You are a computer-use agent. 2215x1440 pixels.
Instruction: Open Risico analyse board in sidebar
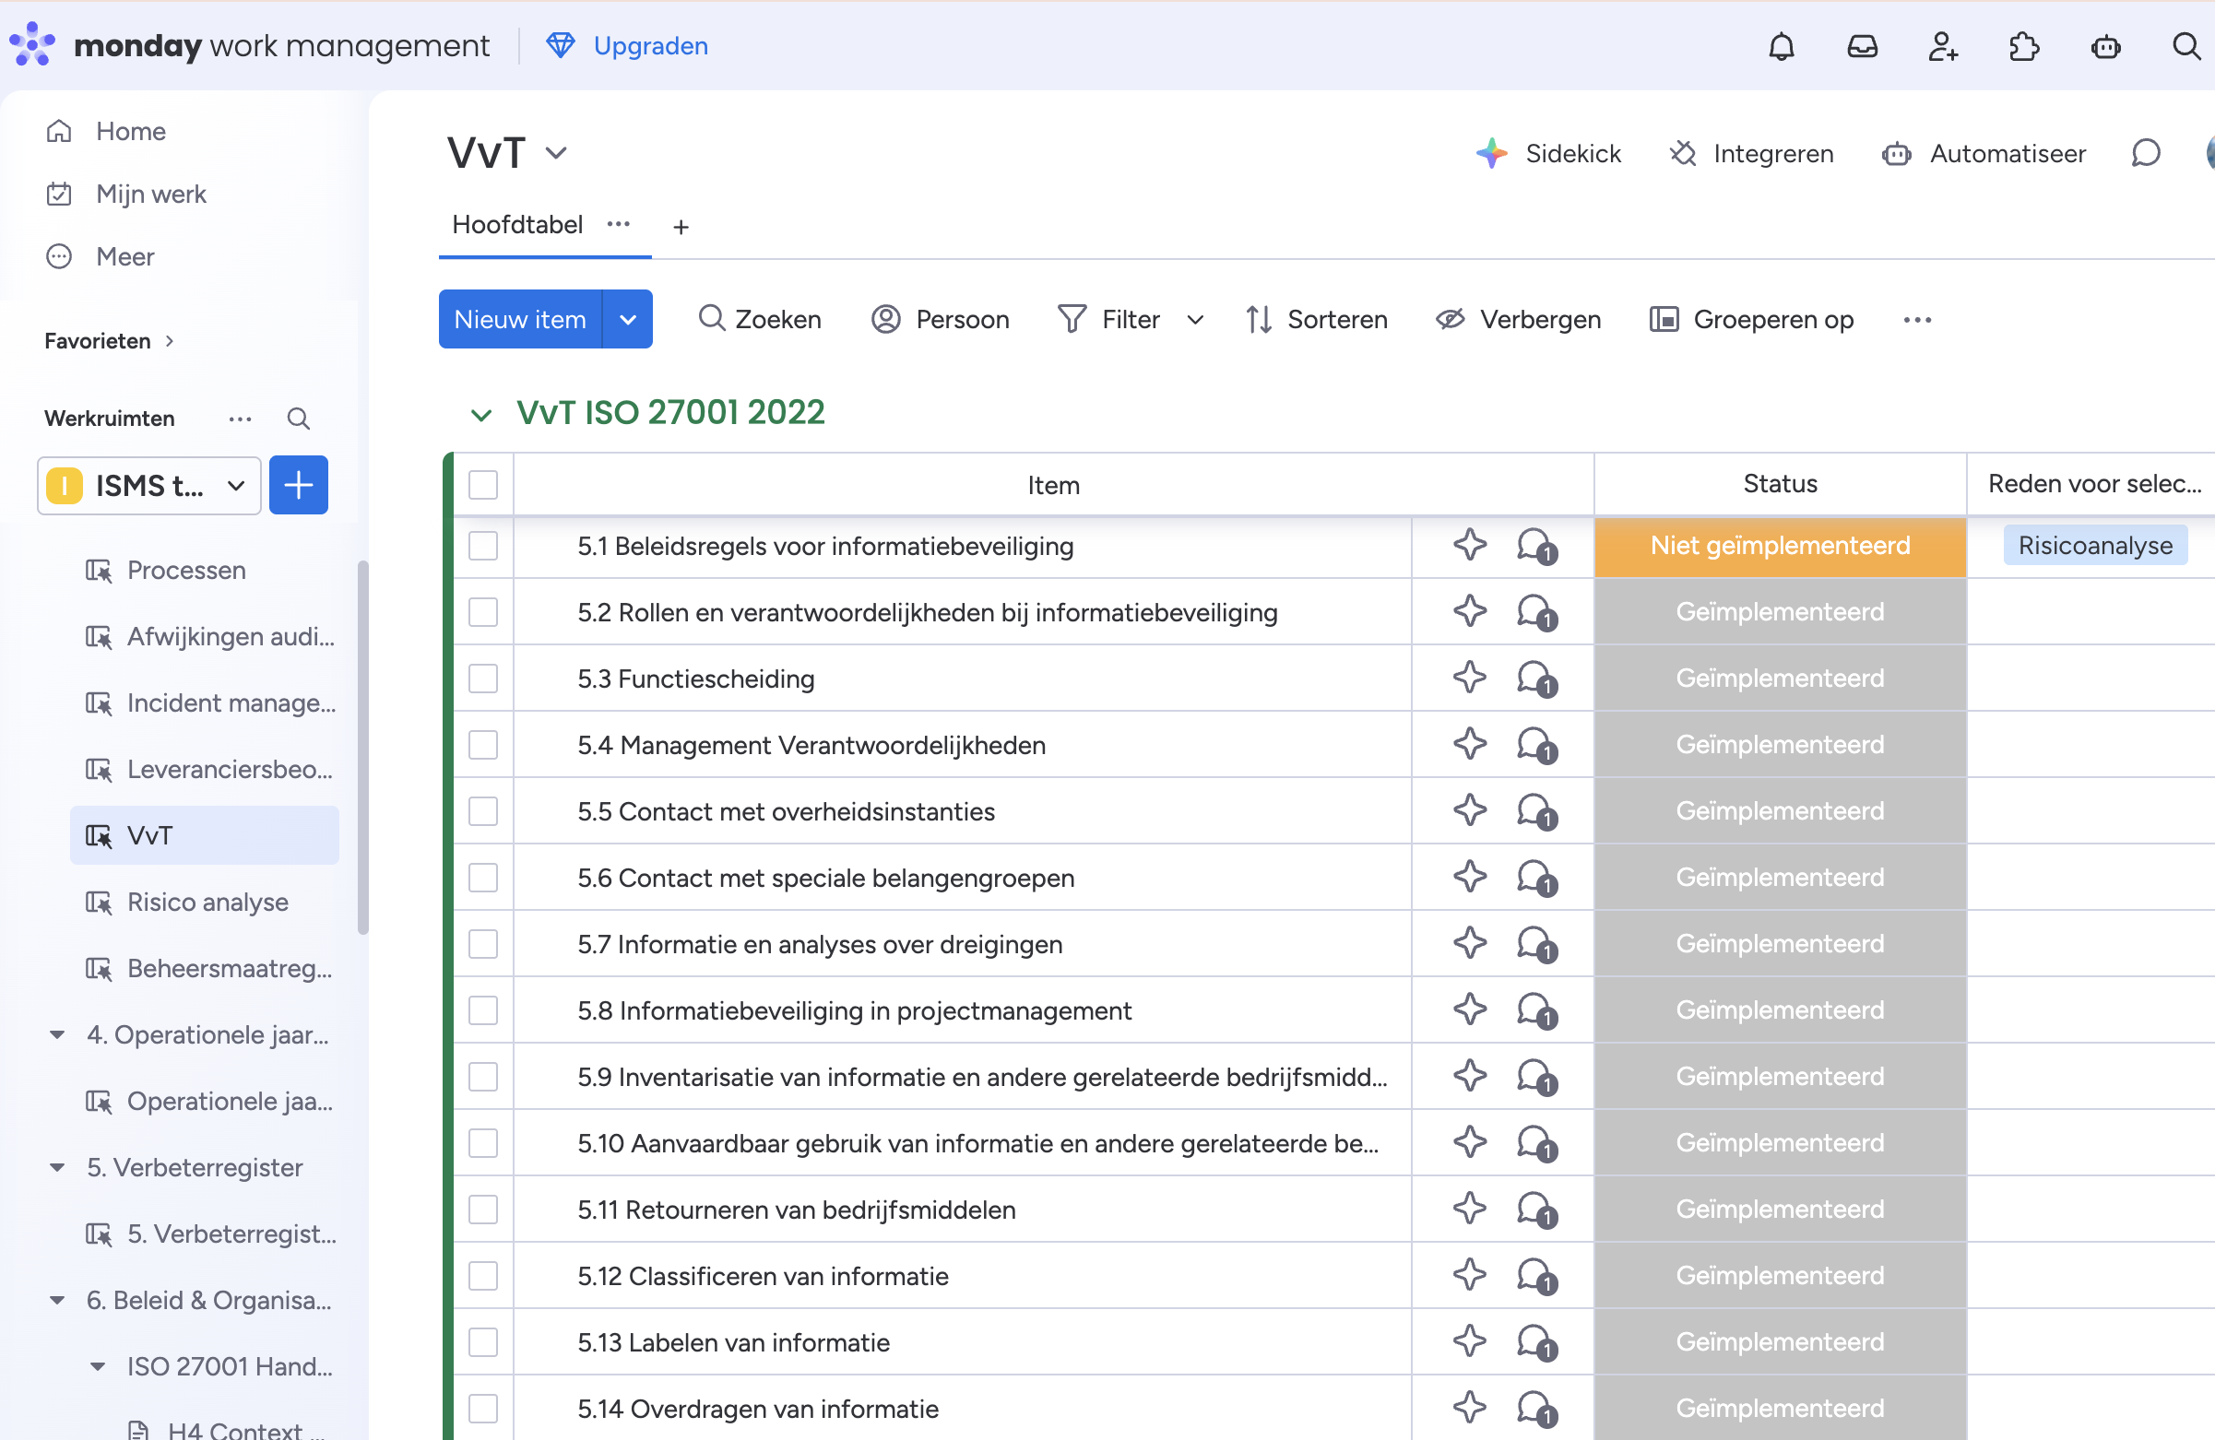point(207,902)
